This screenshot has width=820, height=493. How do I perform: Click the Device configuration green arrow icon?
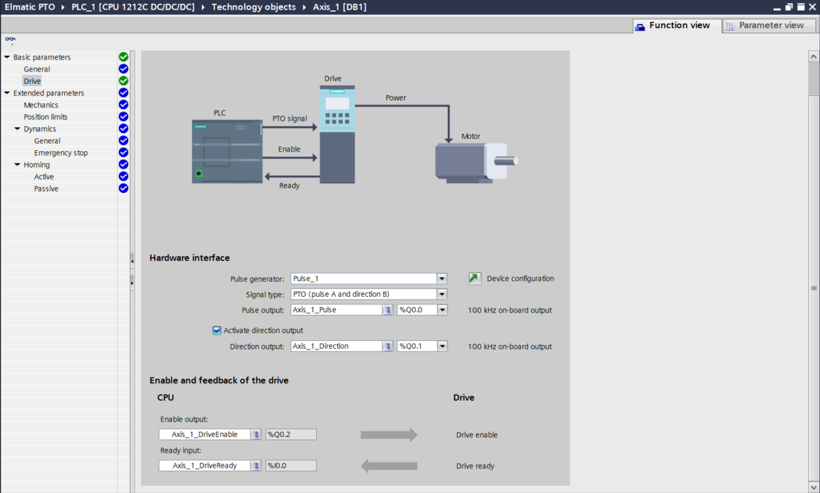click(475, 279)
